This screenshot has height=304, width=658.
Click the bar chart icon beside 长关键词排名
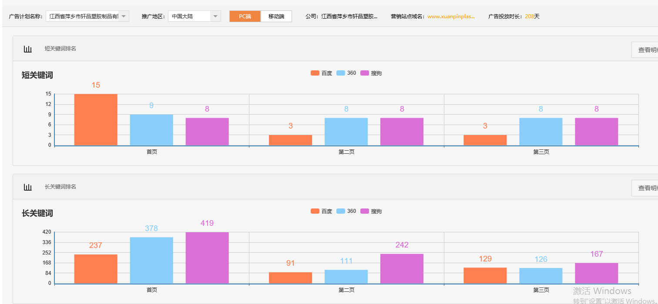pos(27,187)
